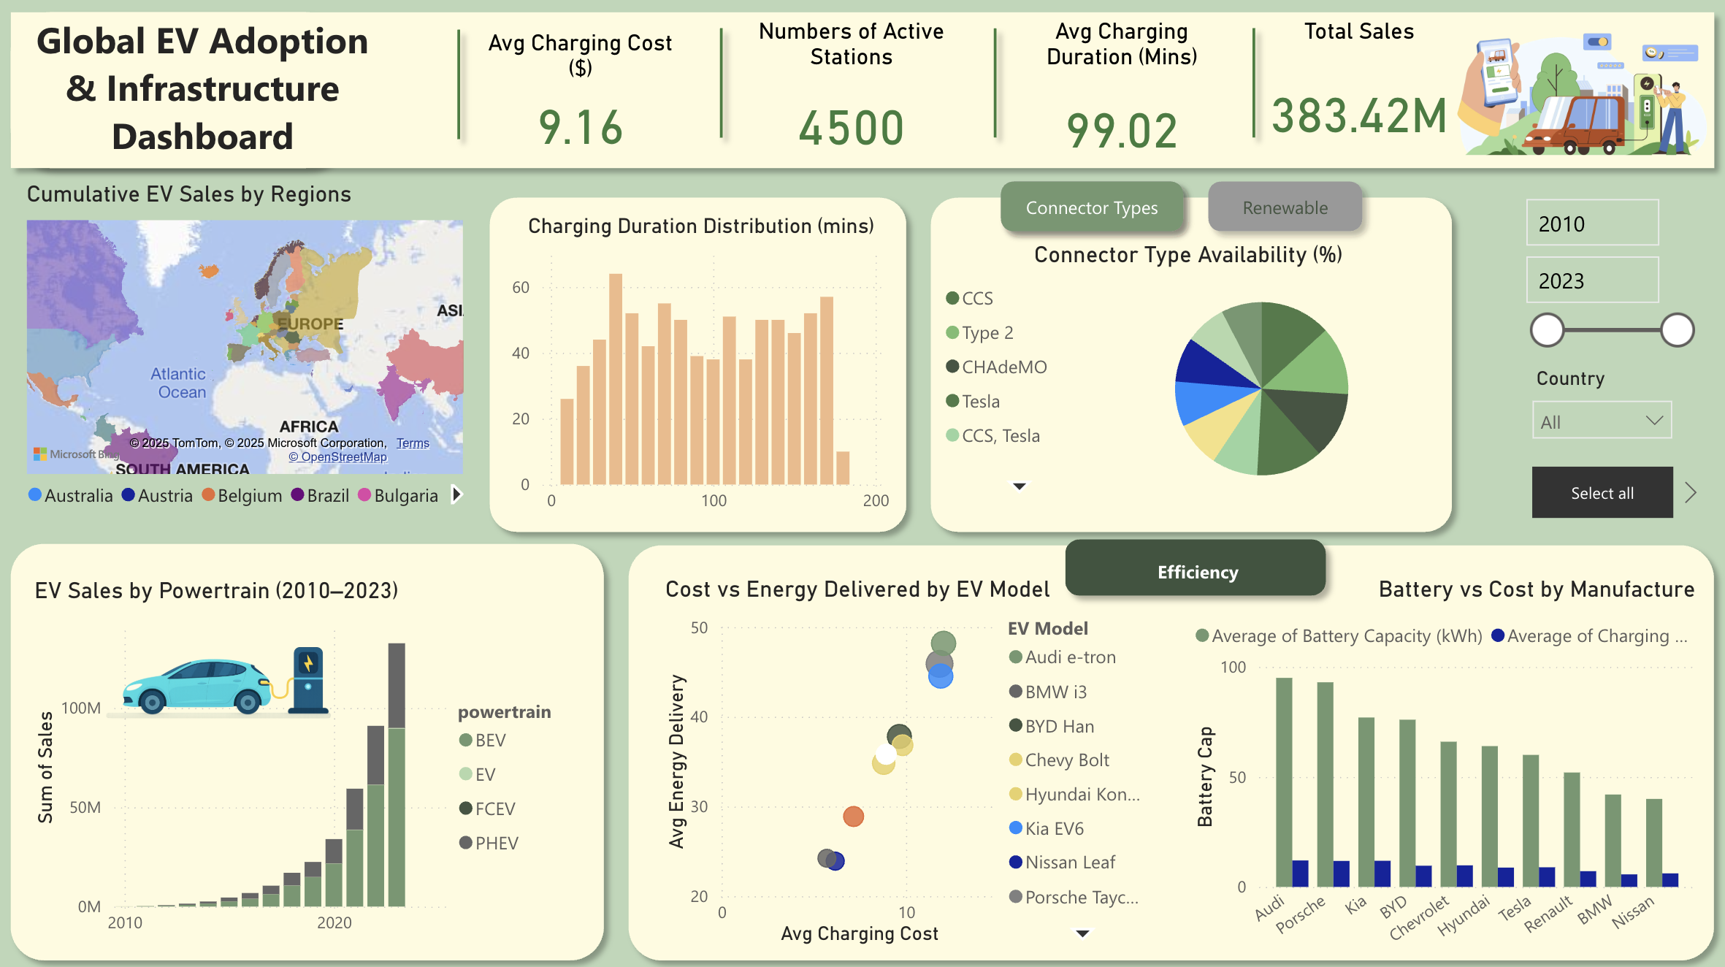
Task: Select the Connector Types tab
Action: coord(1091,208)
